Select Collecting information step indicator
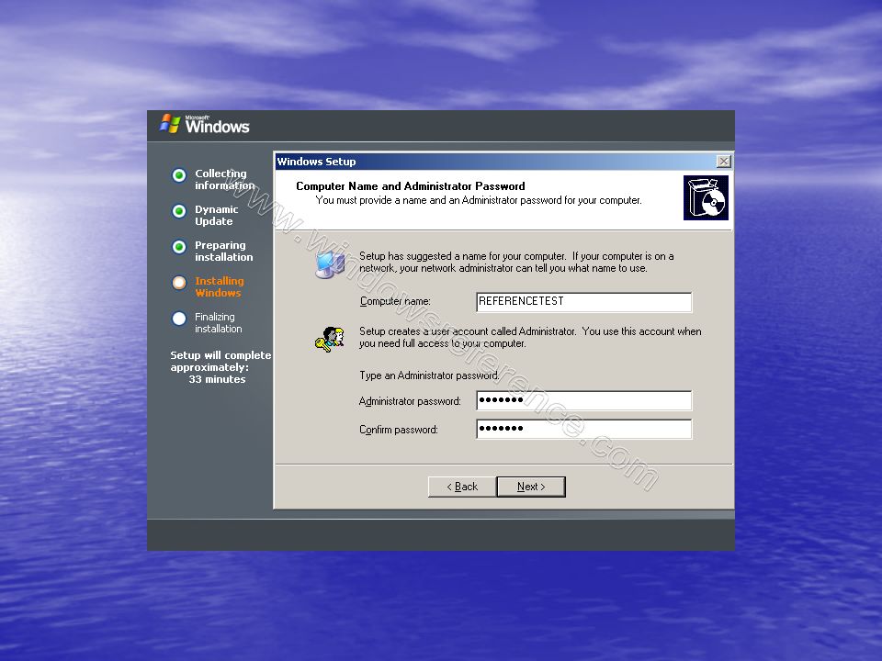This screenshot has height=661, width=882. [x=179, y=175]
